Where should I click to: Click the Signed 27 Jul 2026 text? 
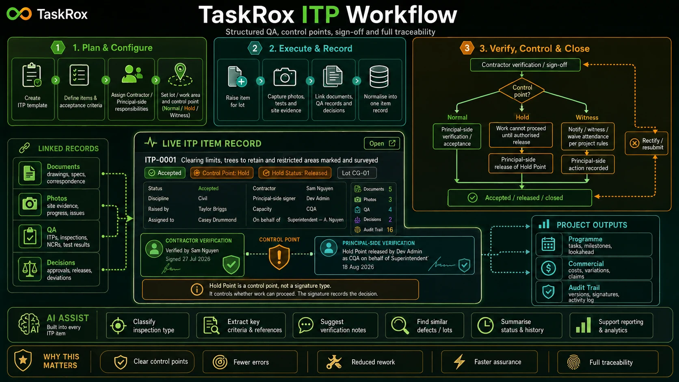pyautogui.click(x=188, y=259)
